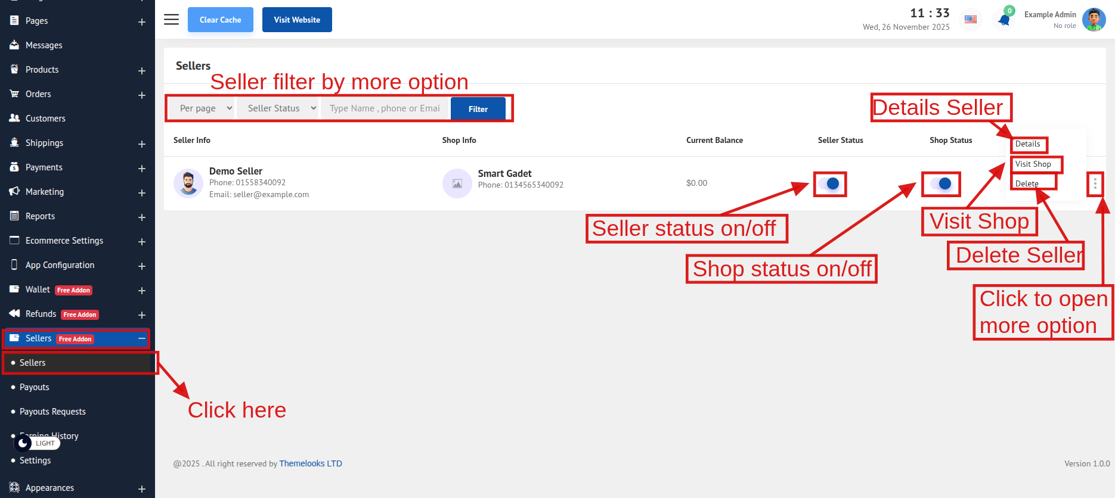Click the Example Admin profile avatar
The width and height of the screenshot is (1115, 498).
[x=1094, y=20]
